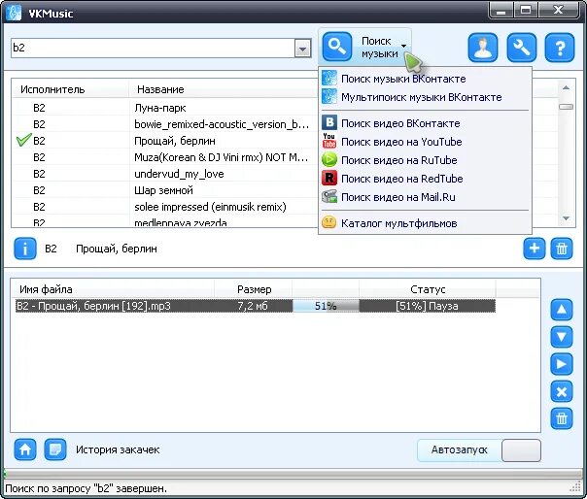
Task: Move download up with the arrow icon
Action: click(x=561, y=310)
